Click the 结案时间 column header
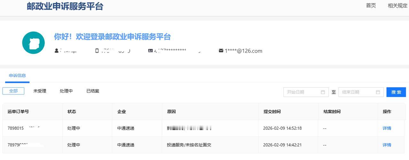This screenshot has width=409, height=160. click(332, 112)
